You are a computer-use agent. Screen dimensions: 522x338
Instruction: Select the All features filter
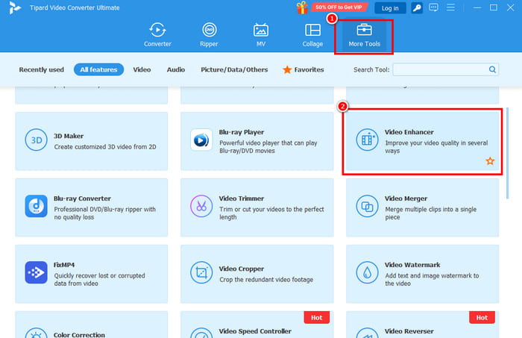point(98,69)
